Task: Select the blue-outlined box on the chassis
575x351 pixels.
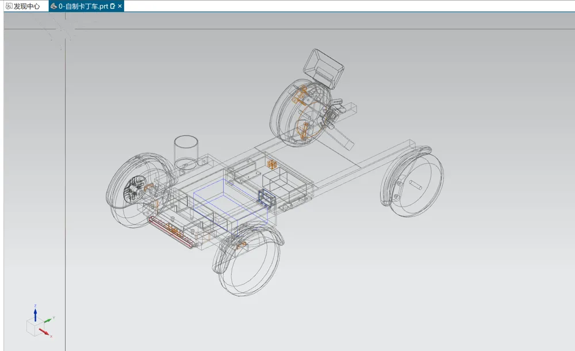Action: click(231, 207)
